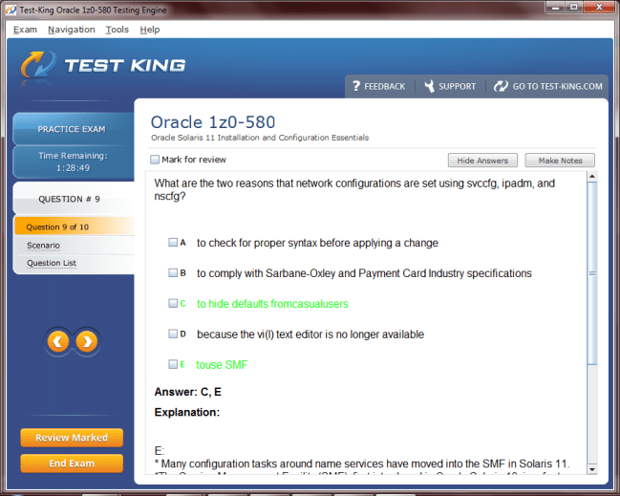
Task: Click the Test King logo
Action: click(103, 66)
